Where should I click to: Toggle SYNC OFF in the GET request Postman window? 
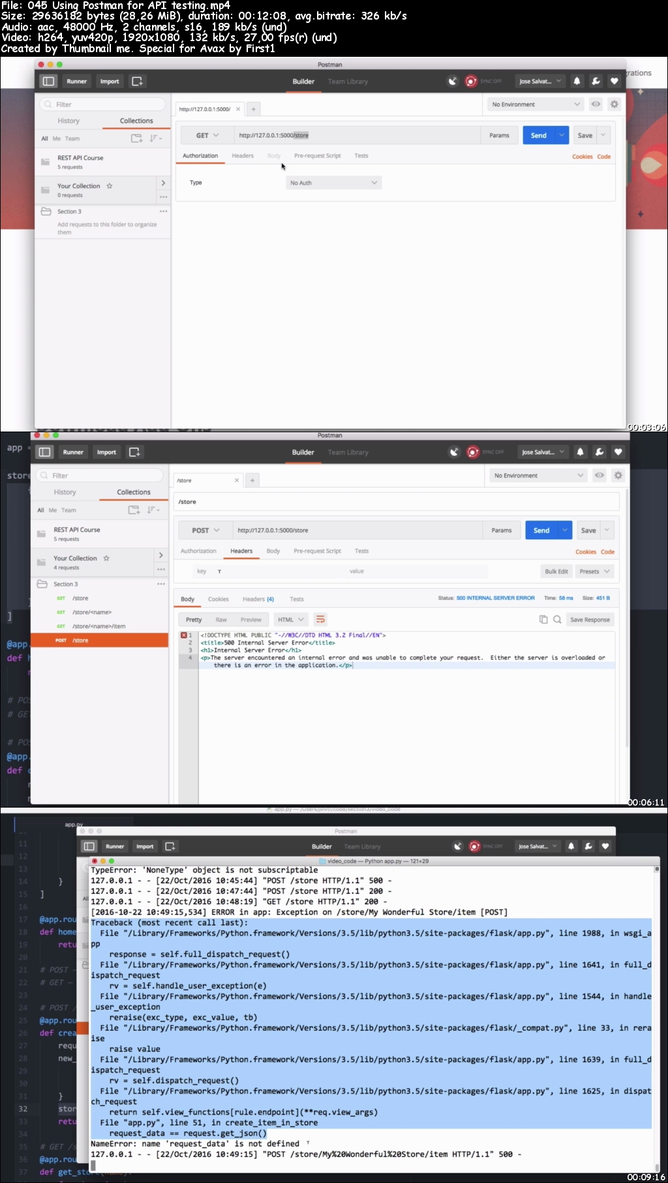pos(483,81)
